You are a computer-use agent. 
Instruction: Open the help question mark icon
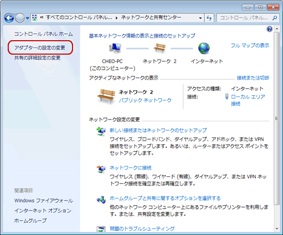click(x=269, y=29)
